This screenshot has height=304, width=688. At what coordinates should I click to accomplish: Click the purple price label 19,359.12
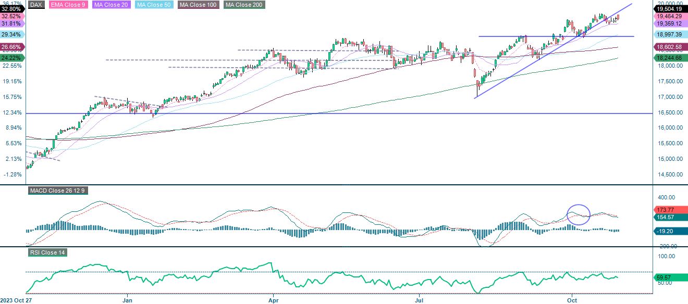[x=671, y=23]
